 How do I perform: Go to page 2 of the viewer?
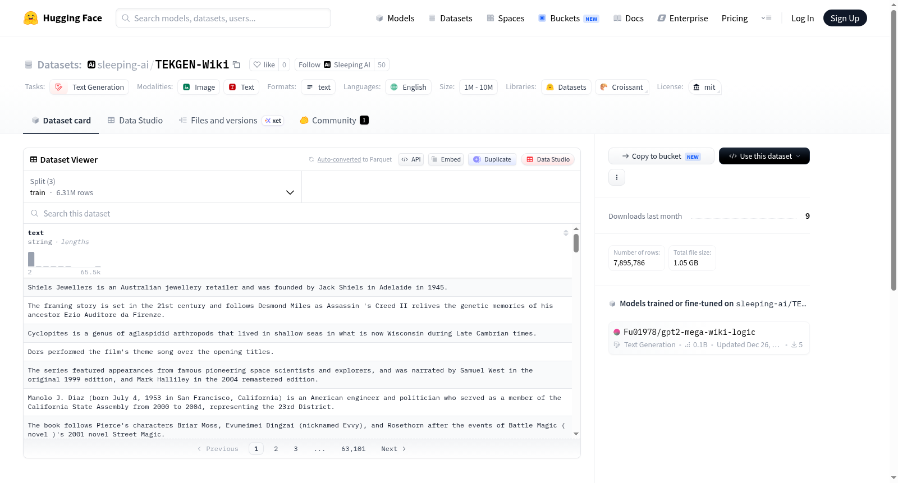pos(276,449)
